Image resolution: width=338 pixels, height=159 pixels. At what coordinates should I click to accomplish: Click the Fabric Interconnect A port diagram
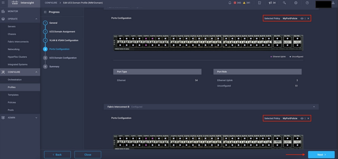point(208,43)
